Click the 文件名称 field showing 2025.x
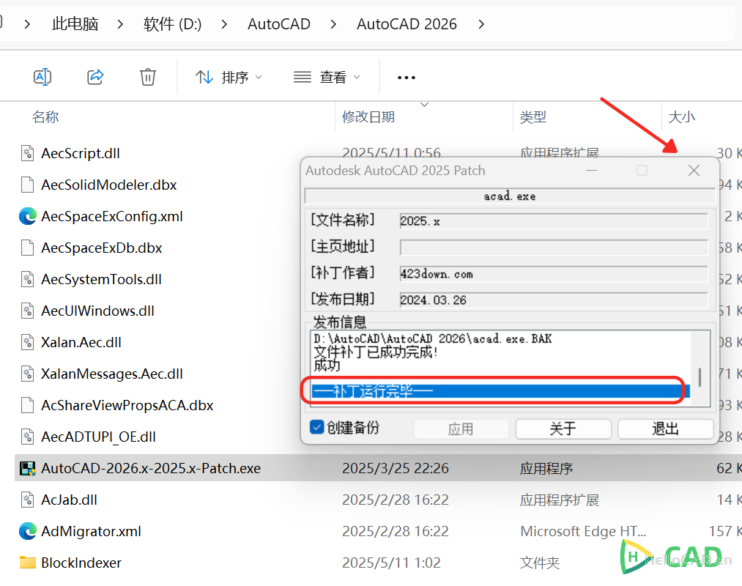This screenshot has height=586, width=742. tap(554, 221)
